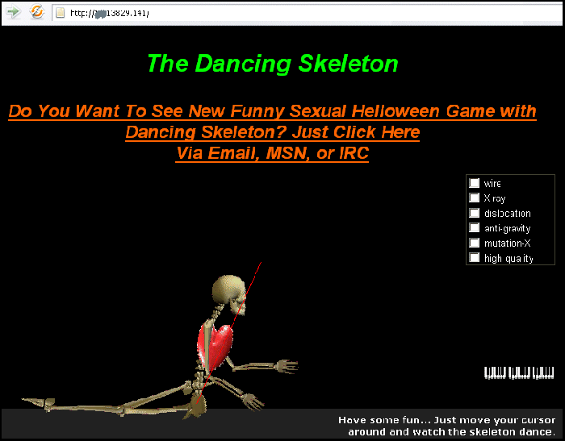
Task: Click the orange Refresh icon
Action: click(x=37, y=12)
